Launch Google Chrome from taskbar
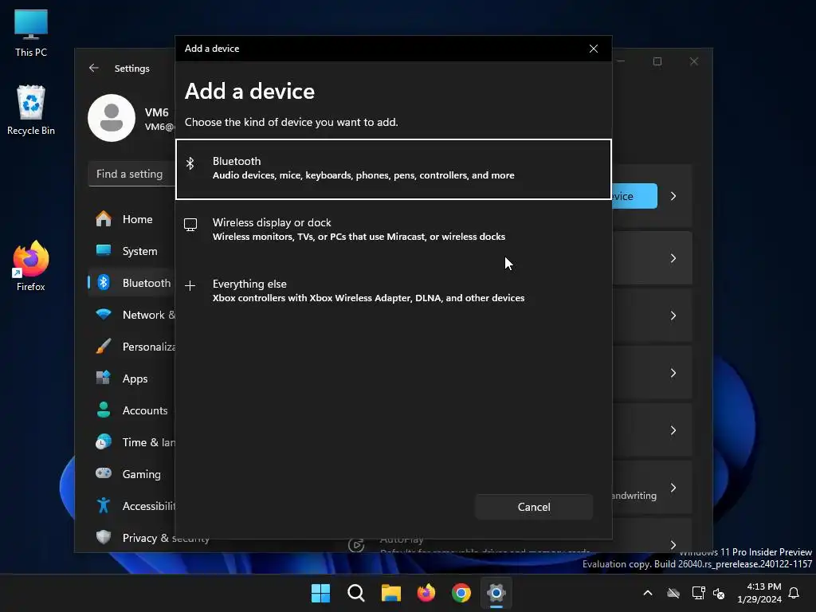The height and width of the screenshot is (612, 816). point(461,593)
